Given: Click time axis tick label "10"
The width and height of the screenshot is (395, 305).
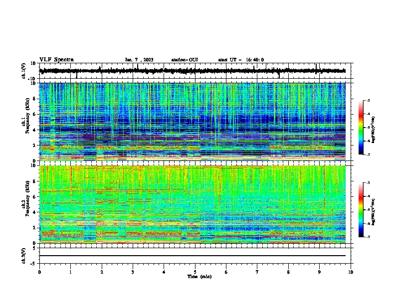Looking at the screenshot, I should tap(351, 272).
